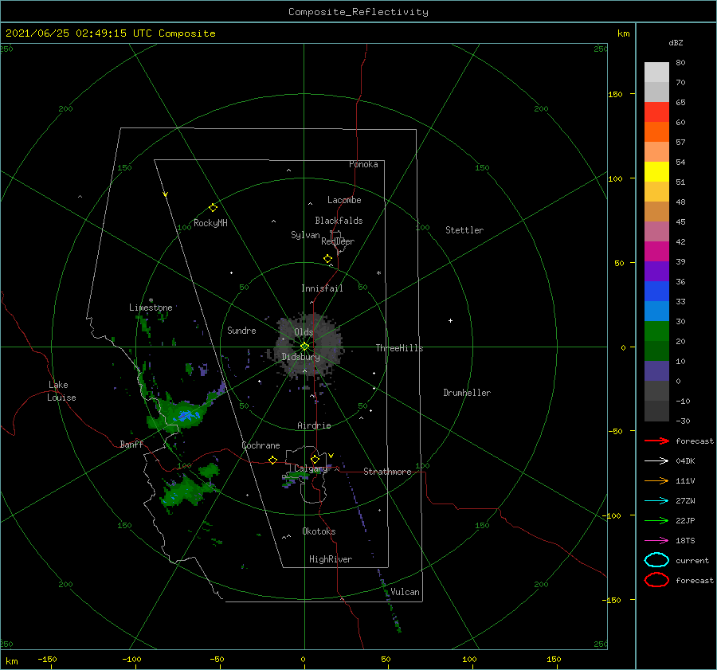Click the yellow radar site marker at center
This screenshot has height=670, width=717.
coord(304,347)
